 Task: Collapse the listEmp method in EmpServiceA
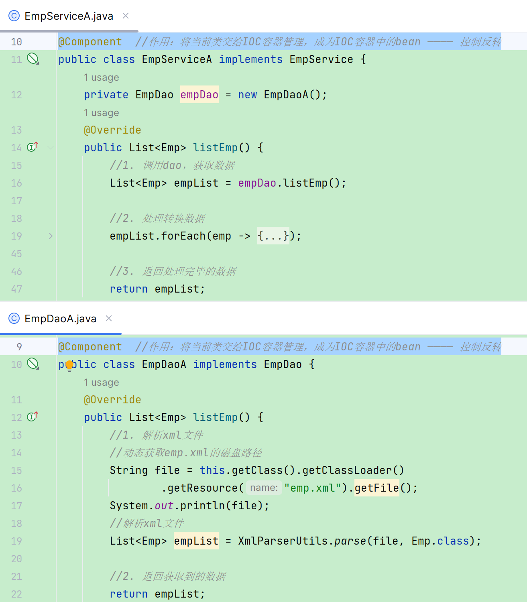51,148
